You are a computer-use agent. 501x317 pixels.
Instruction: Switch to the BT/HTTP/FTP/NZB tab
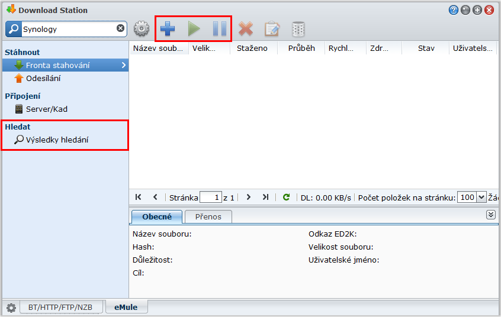(61, 307)
